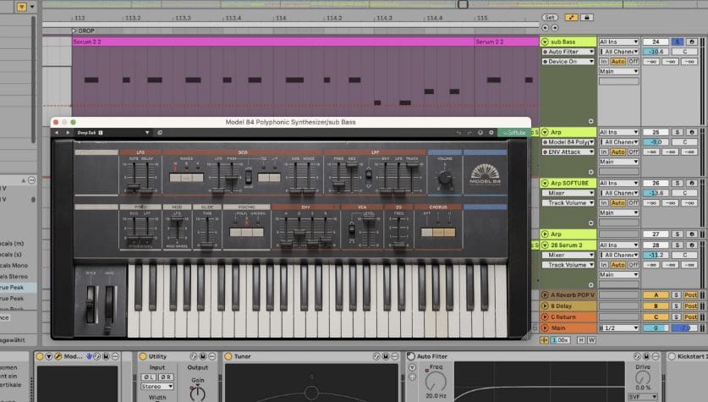This screenshot has width=708, height=402.
Task: Open Model 84 plugin settings gear
Action: pyautogui.click(x=491, y=133)
